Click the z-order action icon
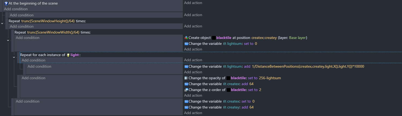 (186, 90)
